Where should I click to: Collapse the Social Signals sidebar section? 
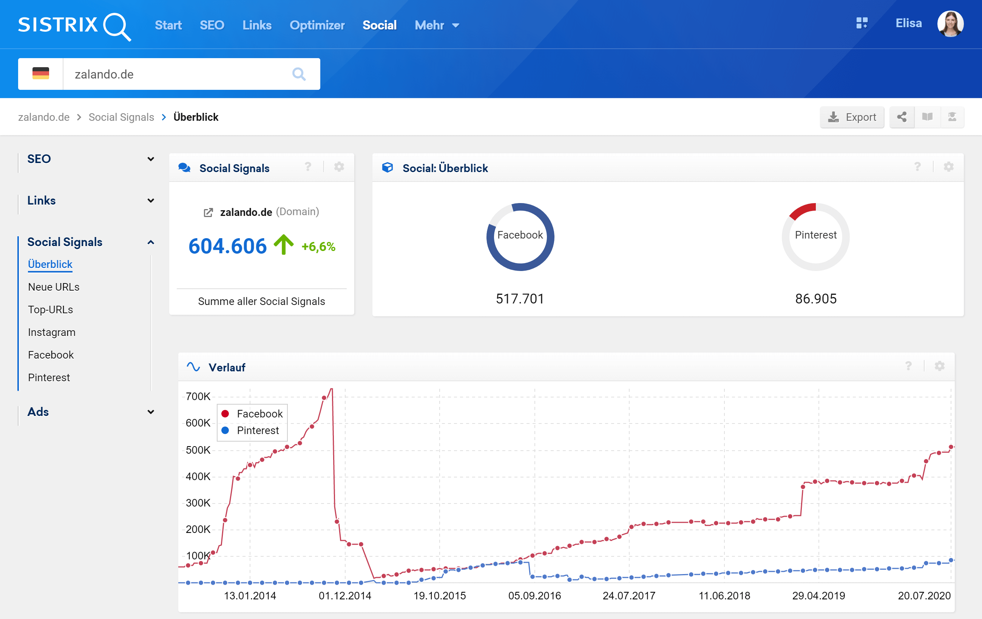[150, 242]
